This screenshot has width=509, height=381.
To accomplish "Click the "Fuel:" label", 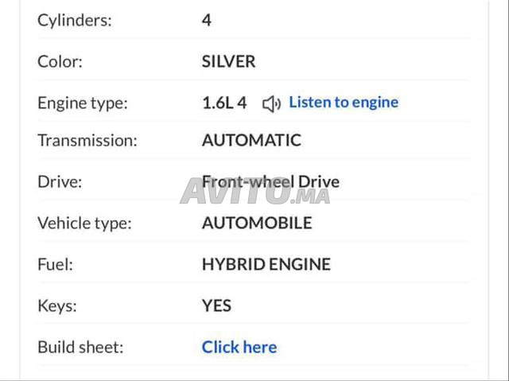I will point(55,264).
